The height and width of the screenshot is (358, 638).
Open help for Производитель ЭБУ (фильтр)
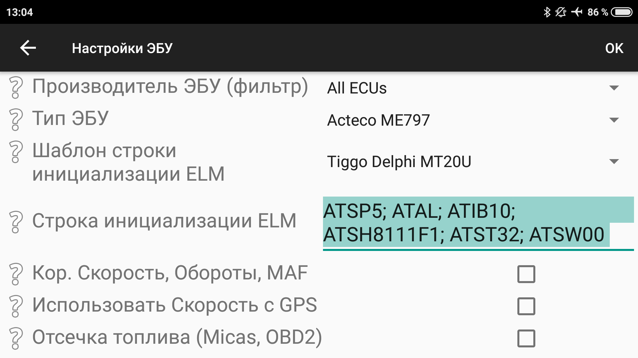pos(16,88)
